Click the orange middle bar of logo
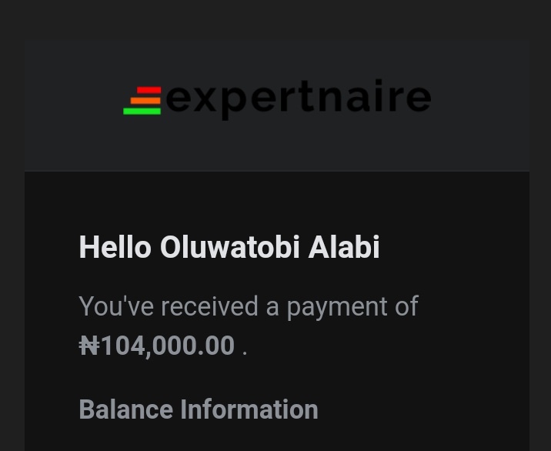The height and width of the screenshot is (451, 551). [x=145, y=101]
